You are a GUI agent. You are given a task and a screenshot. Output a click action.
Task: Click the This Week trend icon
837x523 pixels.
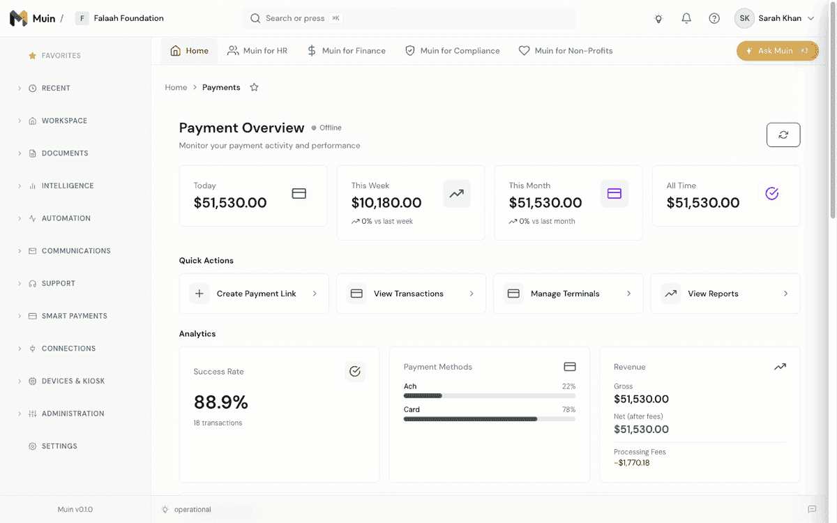(457, 194)
